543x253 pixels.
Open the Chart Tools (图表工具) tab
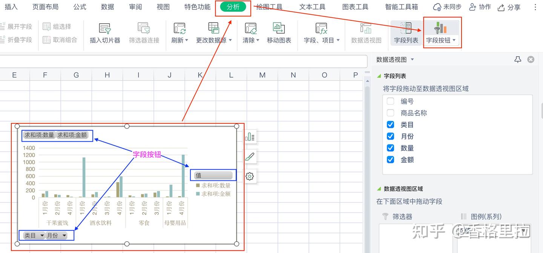[355, 7]
